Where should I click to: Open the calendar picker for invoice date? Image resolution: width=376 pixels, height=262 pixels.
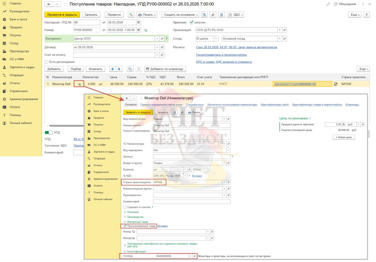(139, 22)
